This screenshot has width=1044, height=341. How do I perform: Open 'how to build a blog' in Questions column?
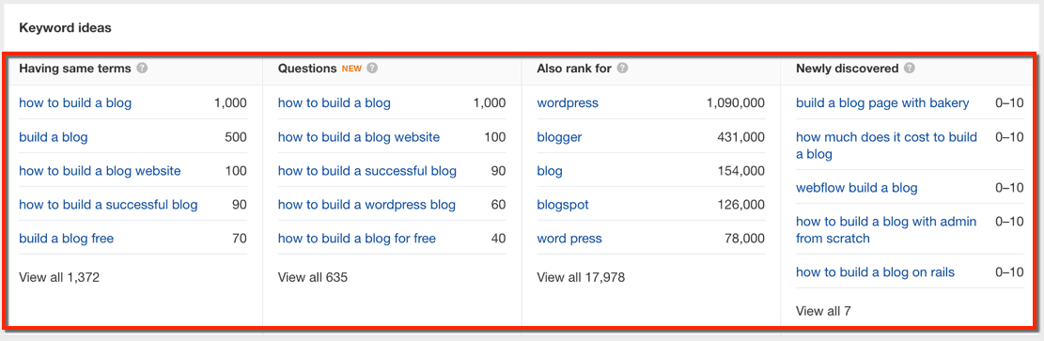point(335,102)
